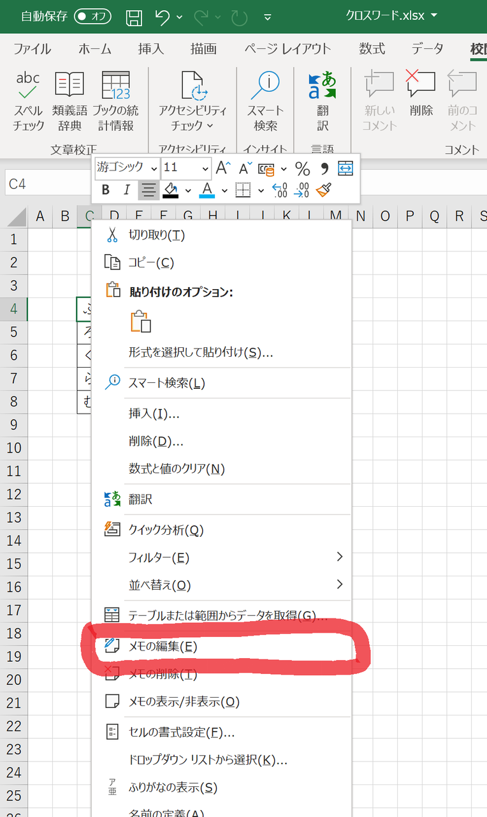Viewport: 487px width, 817px height.
Task: Choose テーブルまたは範囲からデータを取得(G)
Action: 222,615
